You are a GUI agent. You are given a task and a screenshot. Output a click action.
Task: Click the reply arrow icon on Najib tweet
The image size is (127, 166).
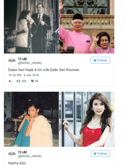coord(10,81)
